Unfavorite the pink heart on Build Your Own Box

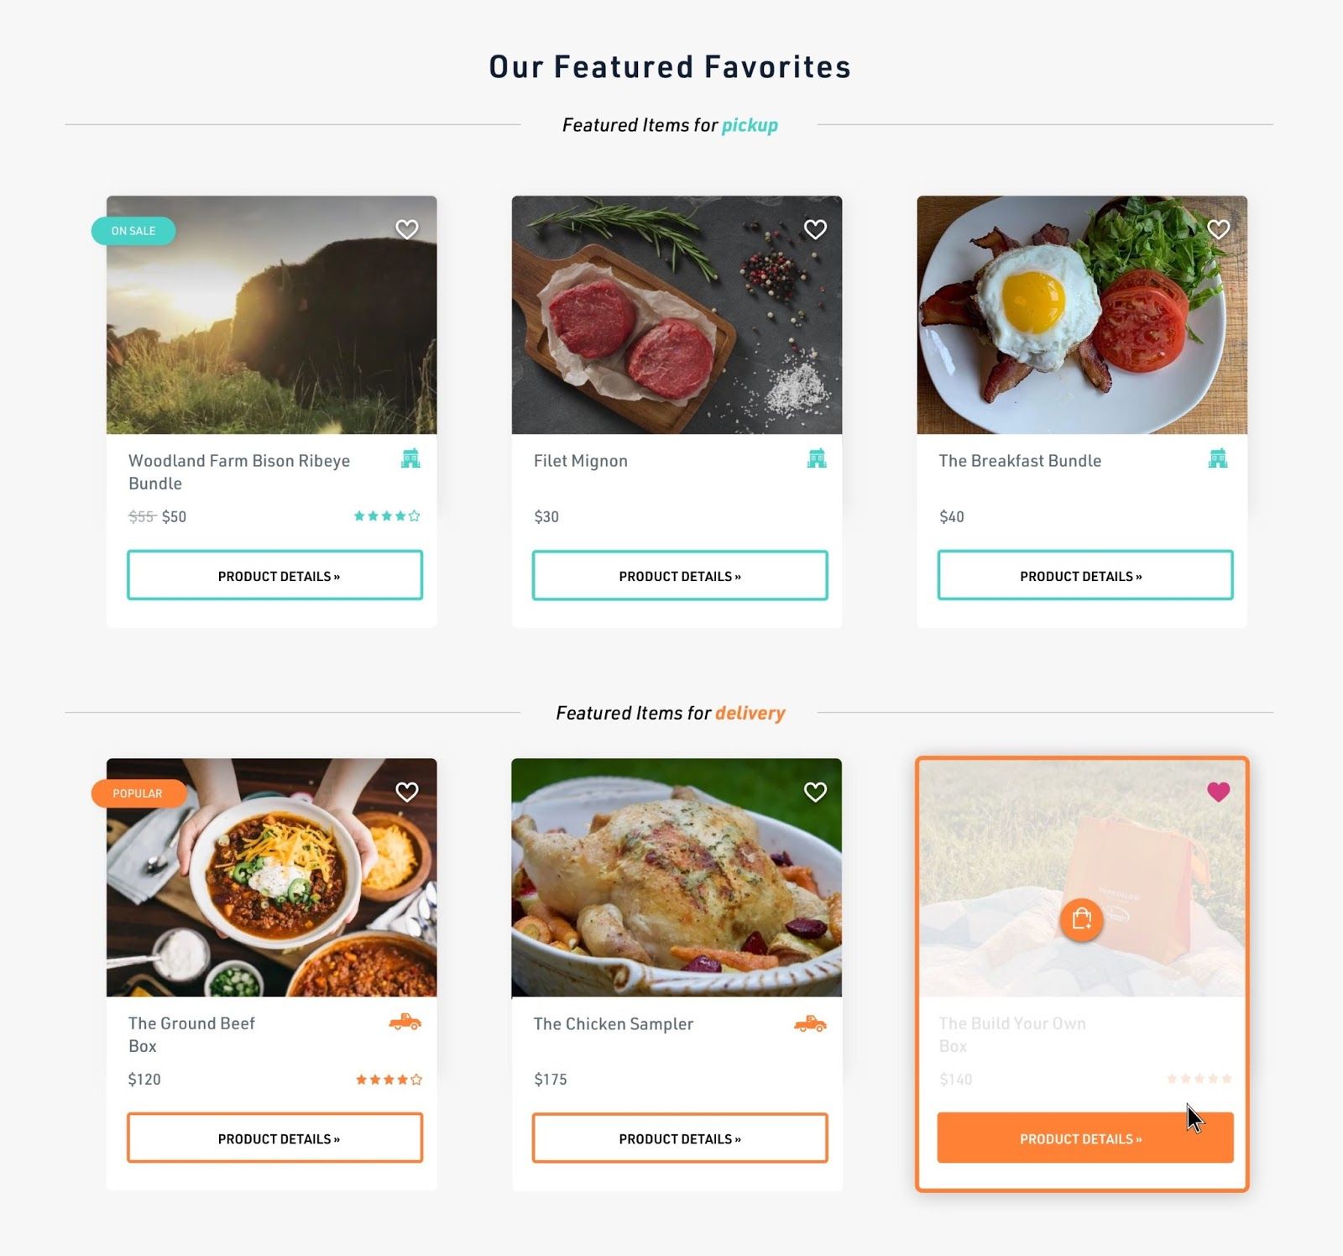coord(1218,792)
